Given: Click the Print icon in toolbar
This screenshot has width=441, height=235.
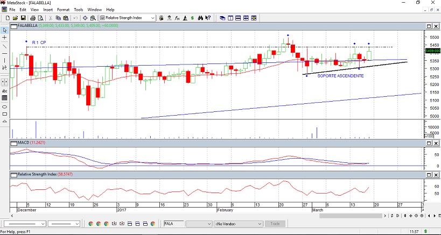Looking at the screenshot, I should click(x=33, y=18).
